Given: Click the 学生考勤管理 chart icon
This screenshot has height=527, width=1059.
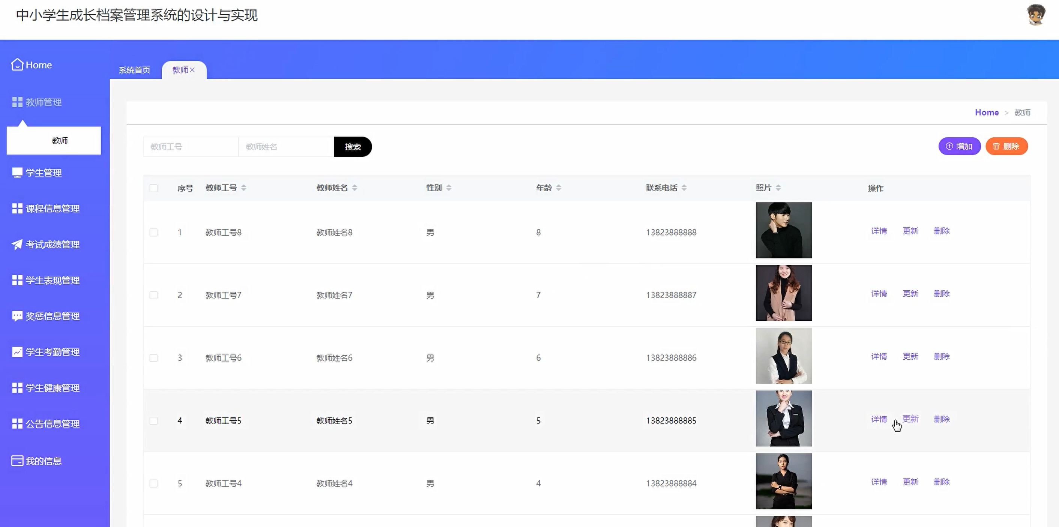Looking at the screenshot, I should click(17, 352).
